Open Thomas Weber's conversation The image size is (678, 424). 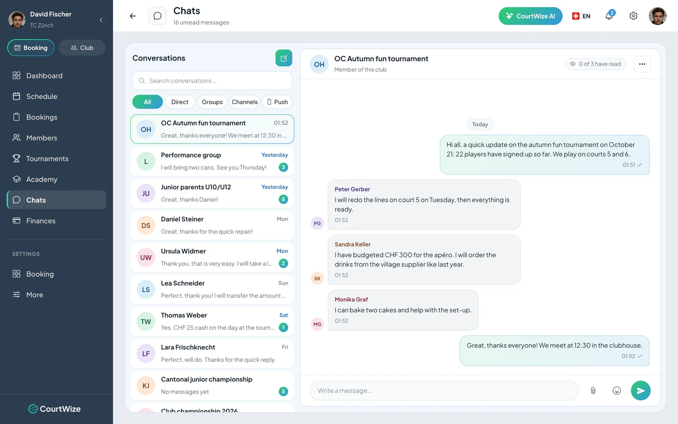point(212,321)
